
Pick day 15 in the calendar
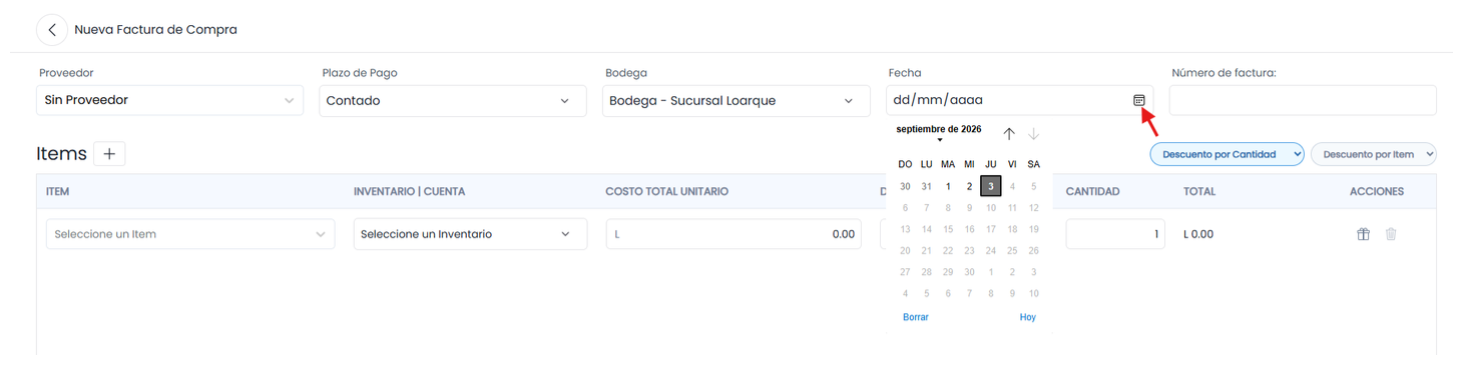[948, 229]
